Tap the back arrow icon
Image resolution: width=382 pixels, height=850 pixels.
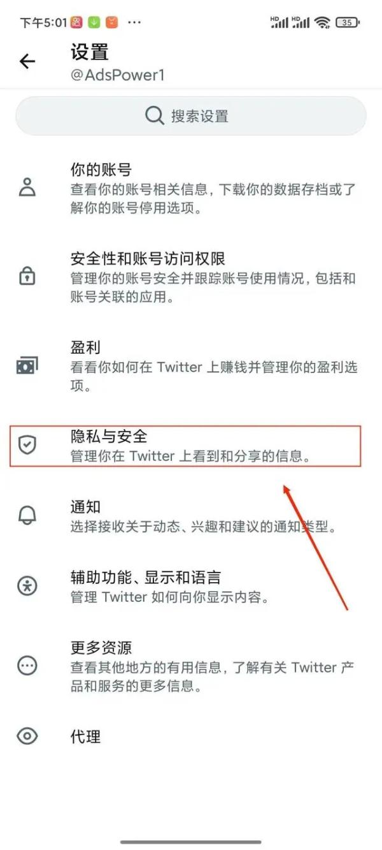coord(27,61)
